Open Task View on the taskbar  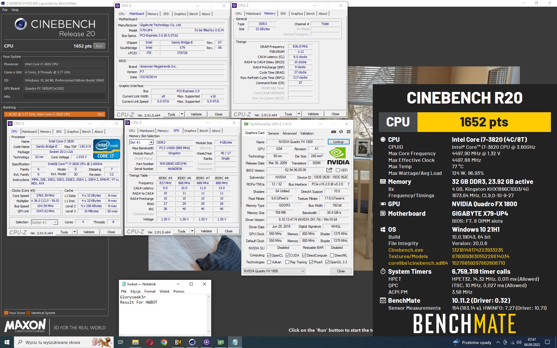point(121,342)
